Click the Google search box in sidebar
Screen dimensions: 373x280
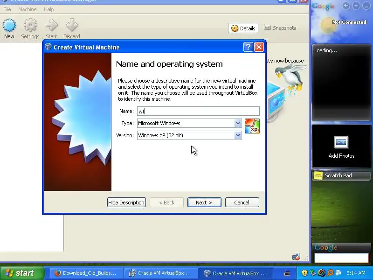coord(341,258)
